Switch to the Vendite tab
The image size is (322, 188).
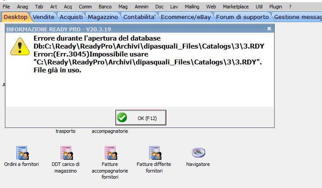pos(43,17)
